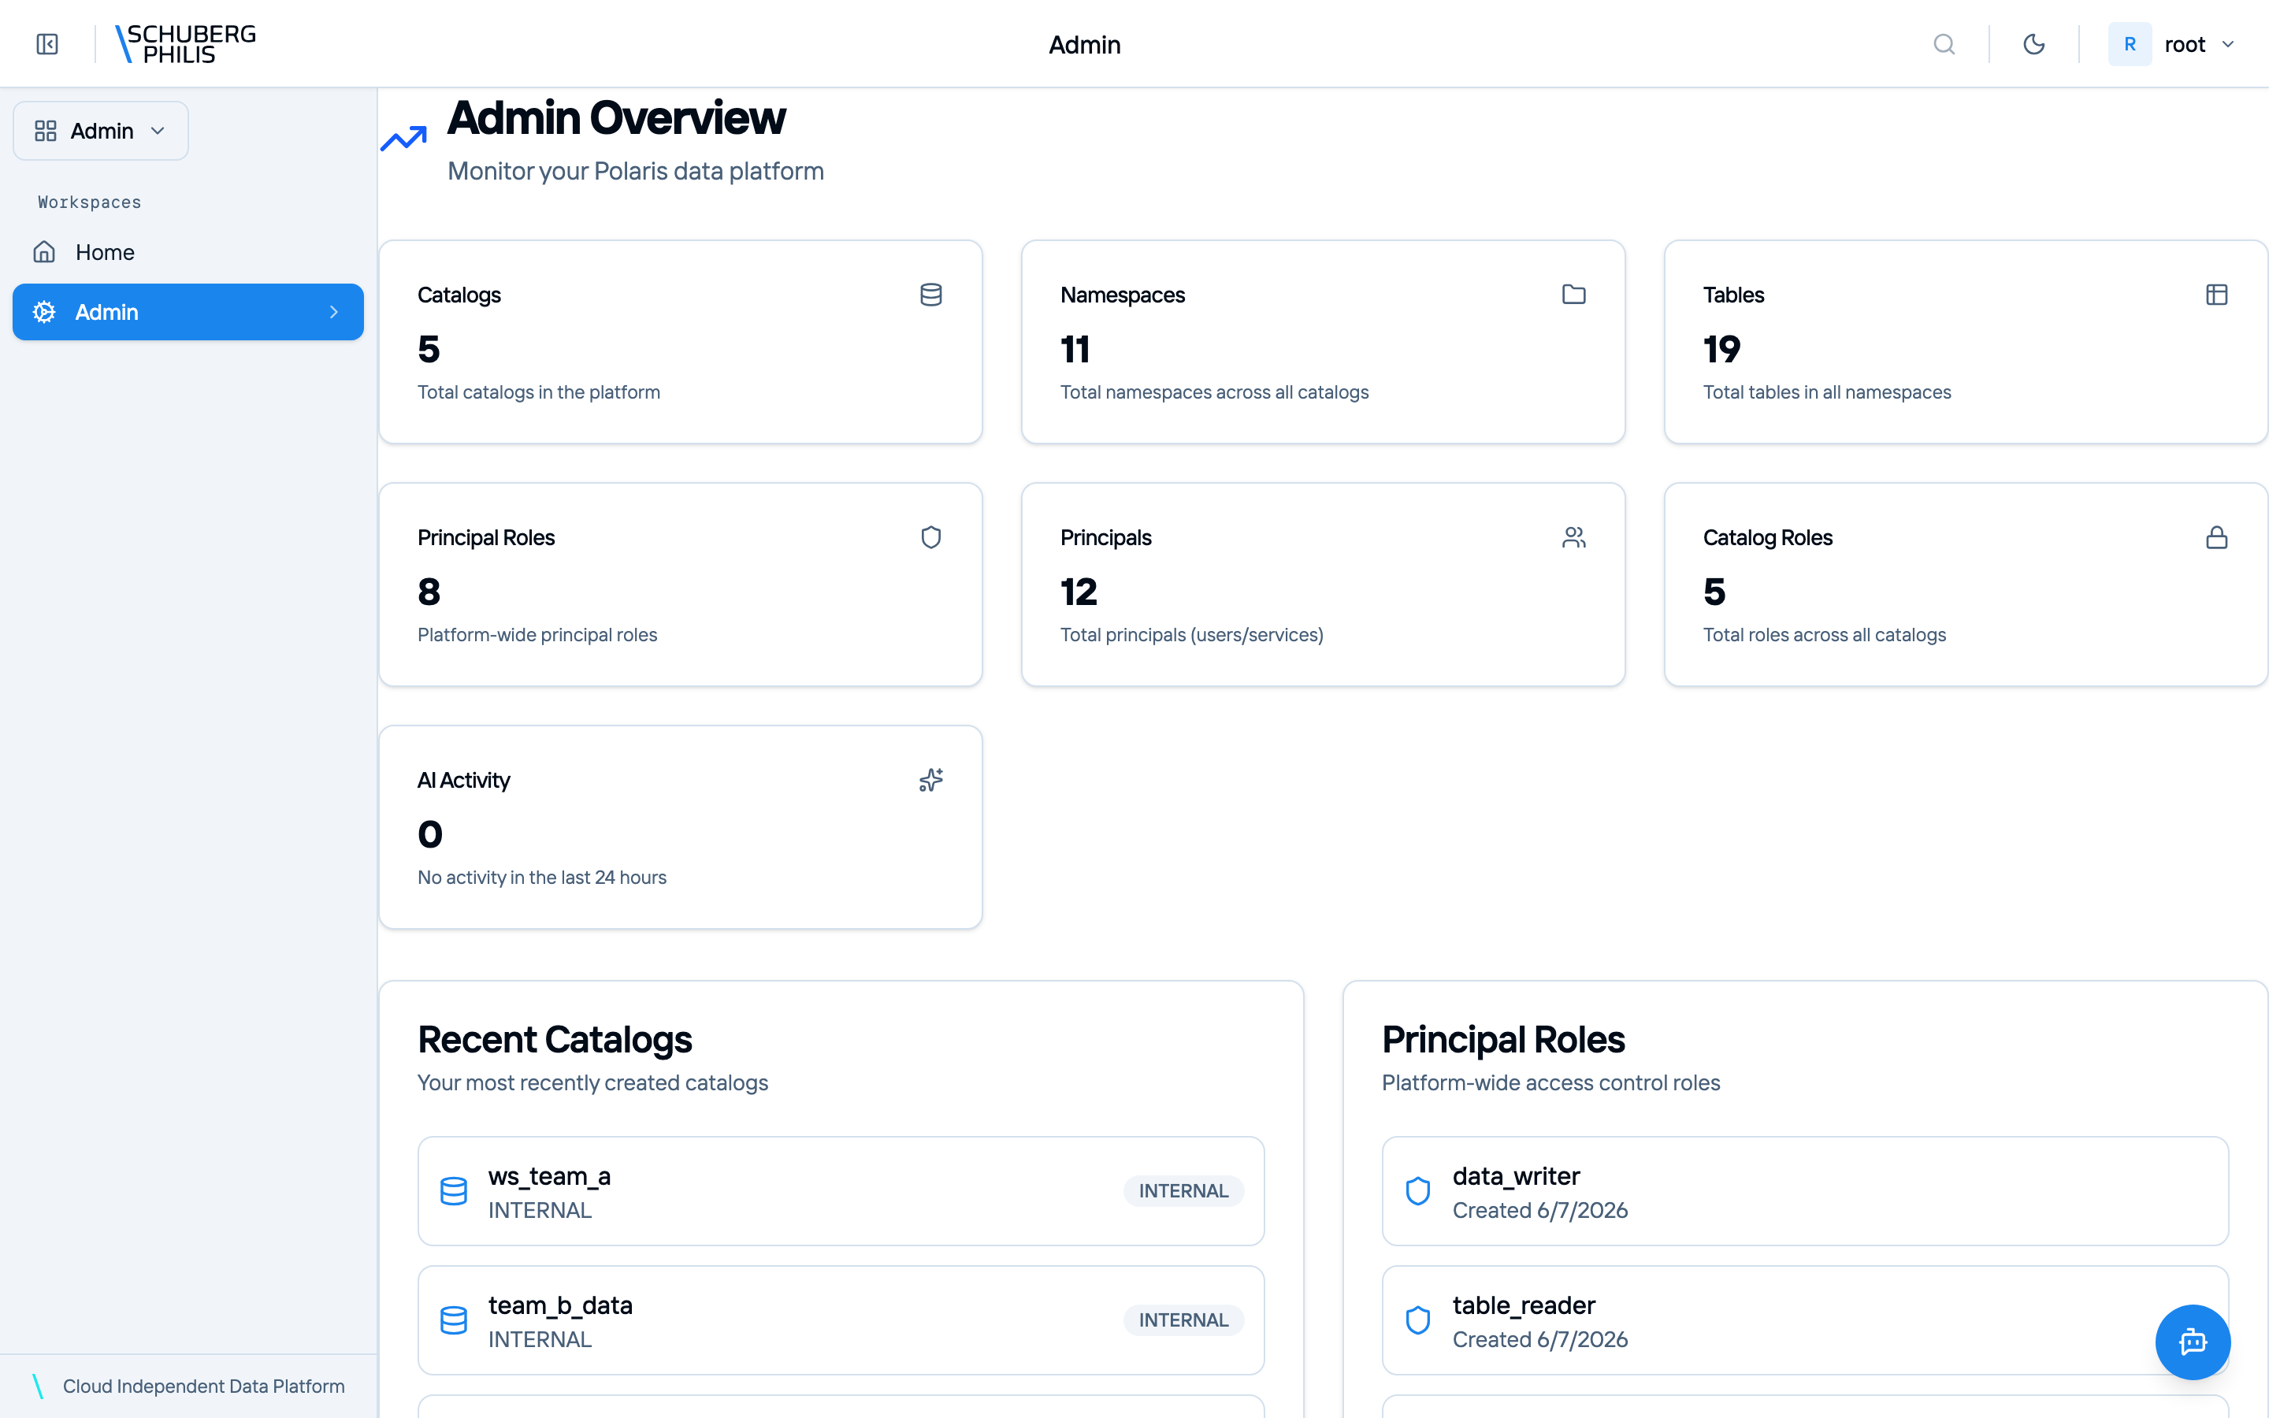Open the Admin workspace switcher dropdown

click(100, 130)
